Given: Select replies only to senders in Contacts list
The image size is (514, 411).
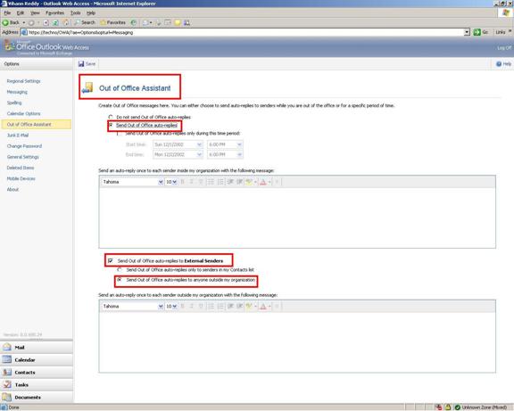Looking at the screenshot, I should click(120, 270).
